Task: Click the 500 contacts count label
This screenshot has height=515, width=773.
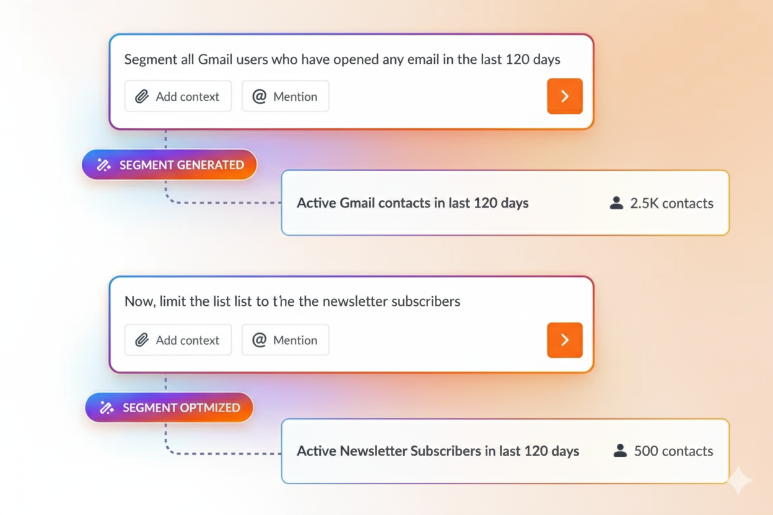Action: click(673, 451)
